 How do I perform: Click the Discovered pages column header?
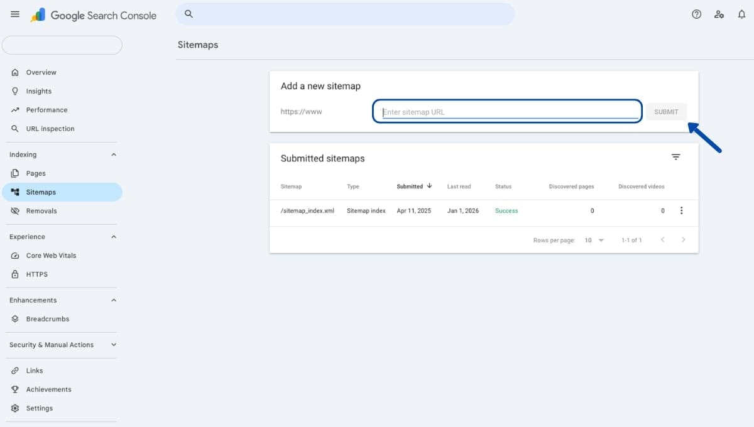[571, 186]
